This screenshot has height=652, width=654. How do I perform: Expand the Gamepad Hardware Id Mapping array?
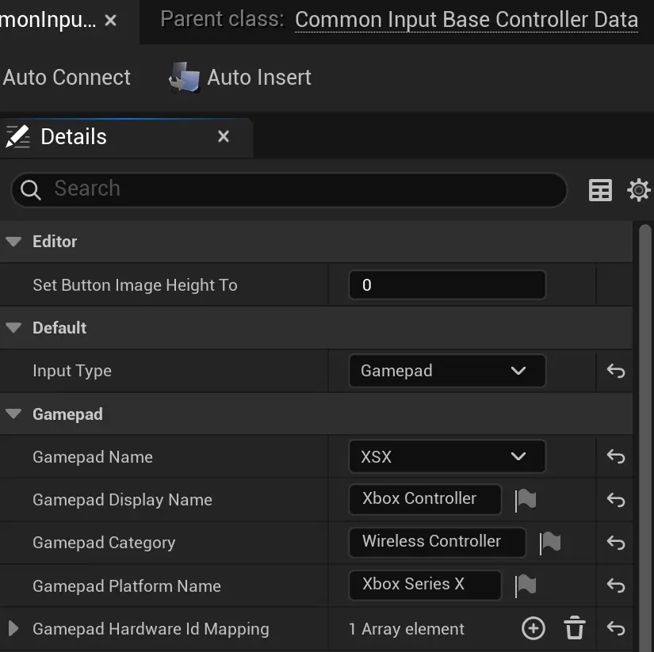tap(13, 628)
